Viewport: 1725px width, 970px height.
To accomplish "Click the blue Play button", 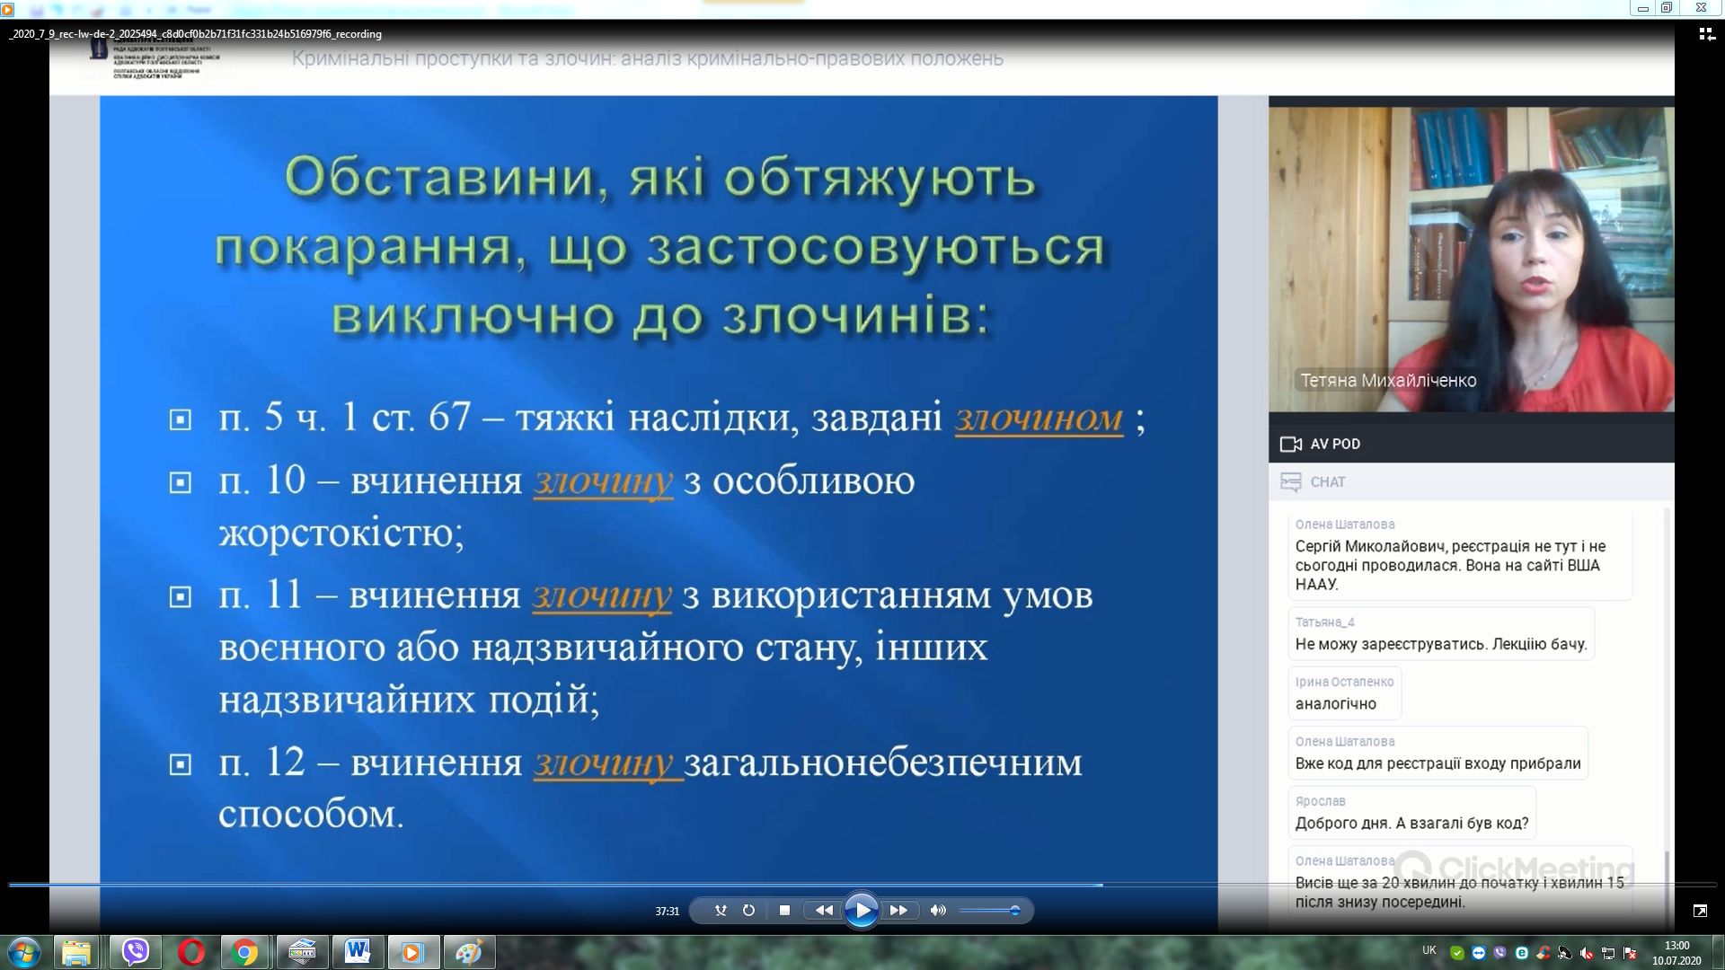I will coord(861,910).
